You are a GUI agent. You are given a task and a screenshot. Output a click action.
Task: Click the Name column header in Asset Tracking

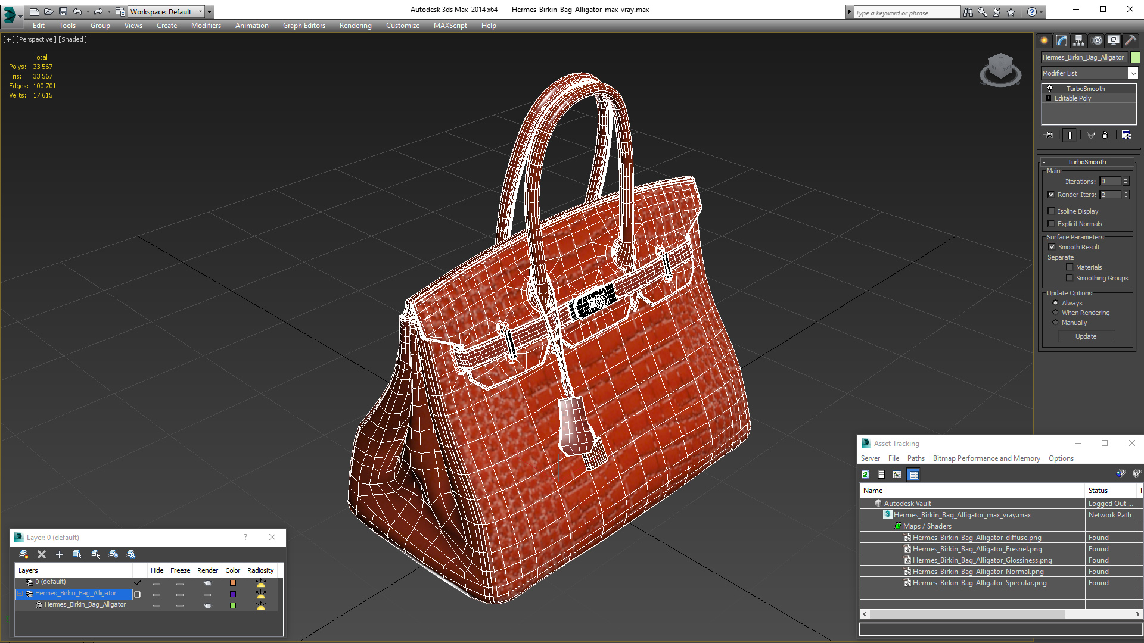click(x=972, y=491)
